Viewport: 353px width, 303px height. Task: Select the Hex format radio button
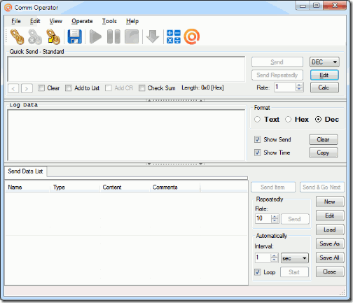(289, 120)
